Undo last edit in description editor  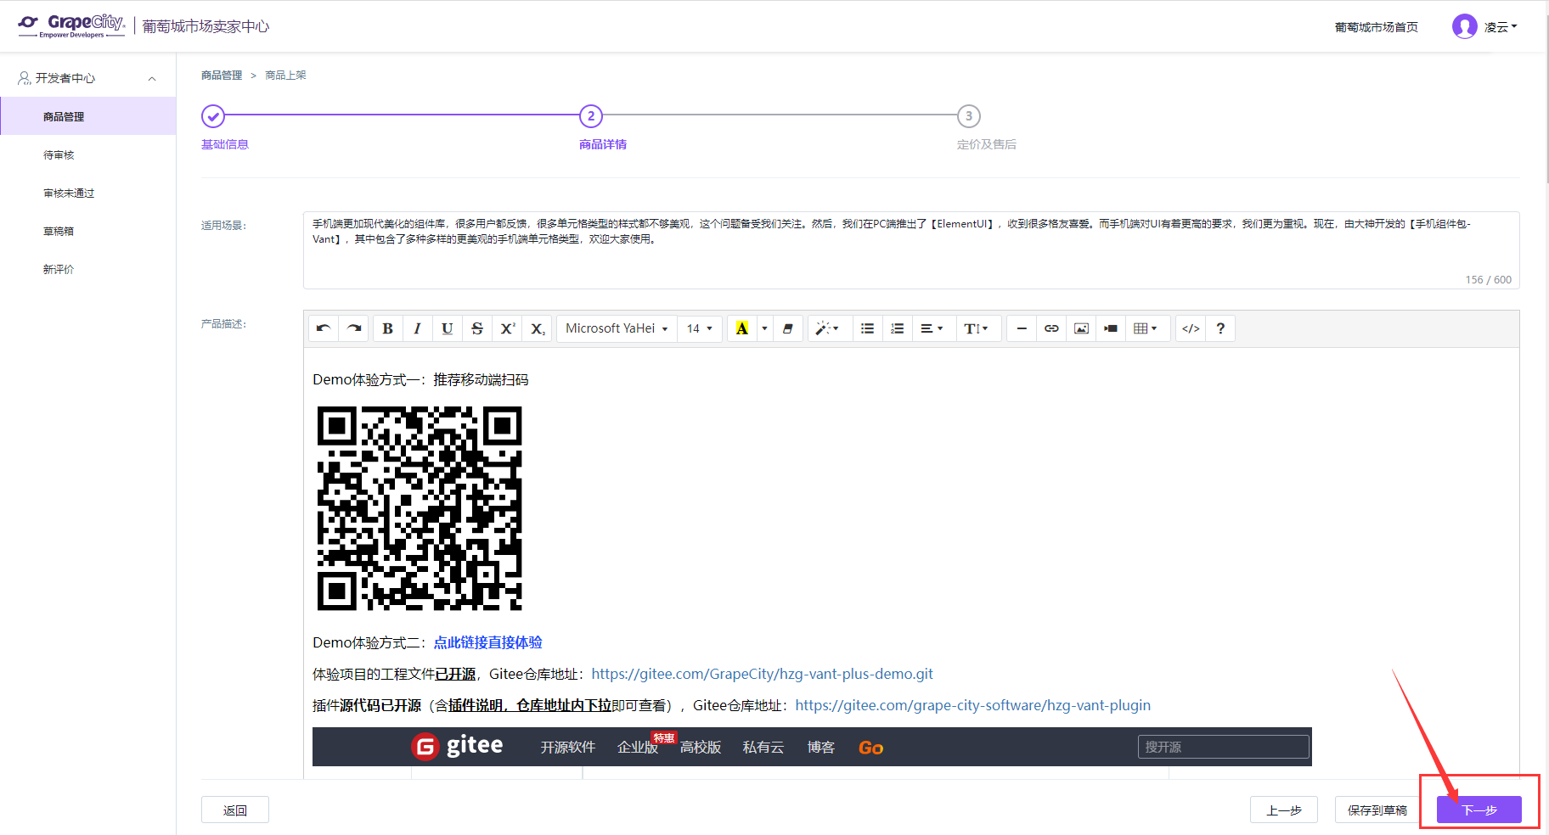point(324,328)
